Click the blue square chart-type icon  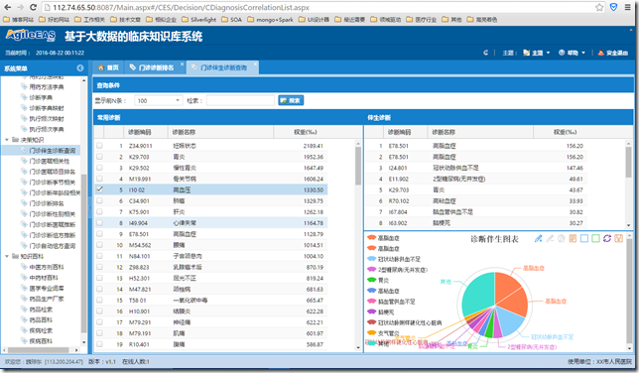(x=584, y=238)
